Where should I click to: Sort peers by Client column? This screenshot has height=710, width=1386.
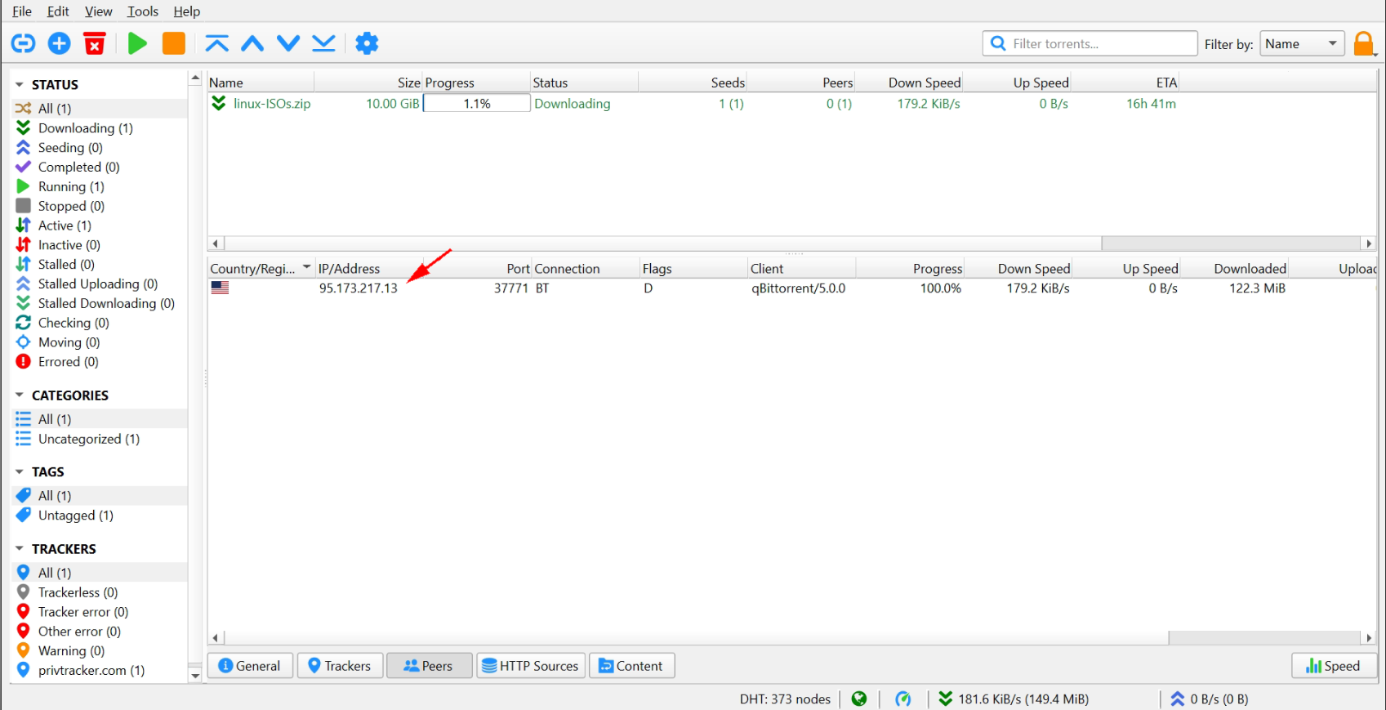coord(802,269)
